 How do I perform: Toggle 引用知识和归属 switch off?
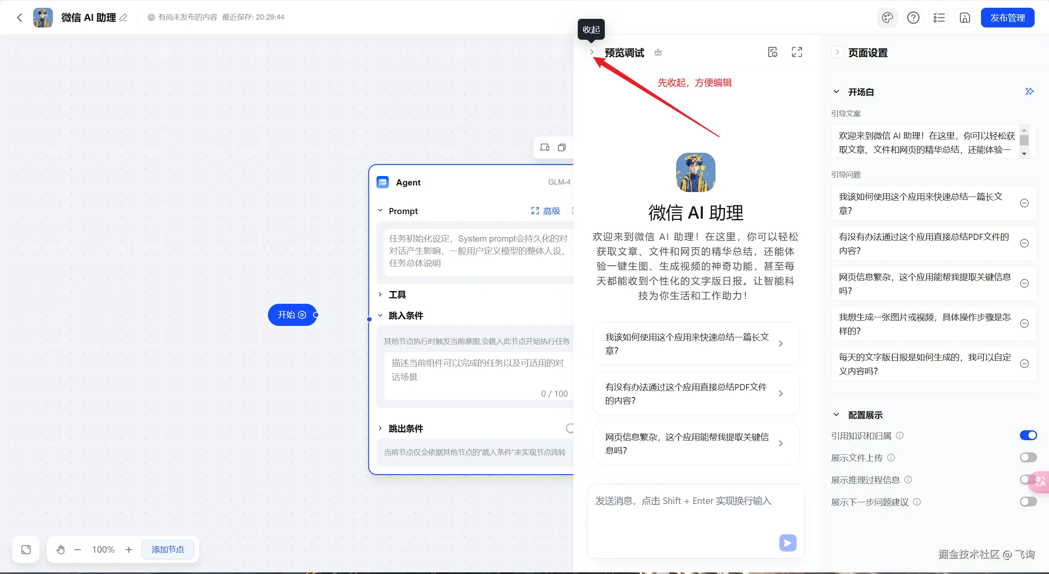pos(1028,435)
